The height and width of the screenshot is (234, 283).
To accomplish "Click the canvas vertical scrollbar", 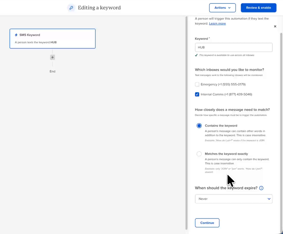I will coord(186,123).
